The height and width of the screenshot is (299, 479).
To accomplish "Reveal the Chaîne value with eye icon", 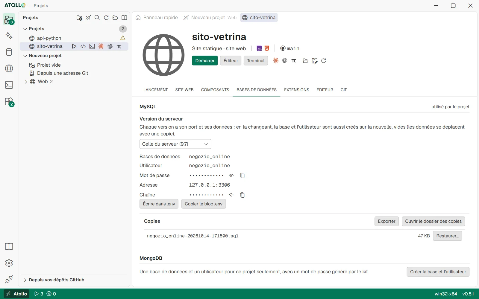I will point(231,195).
